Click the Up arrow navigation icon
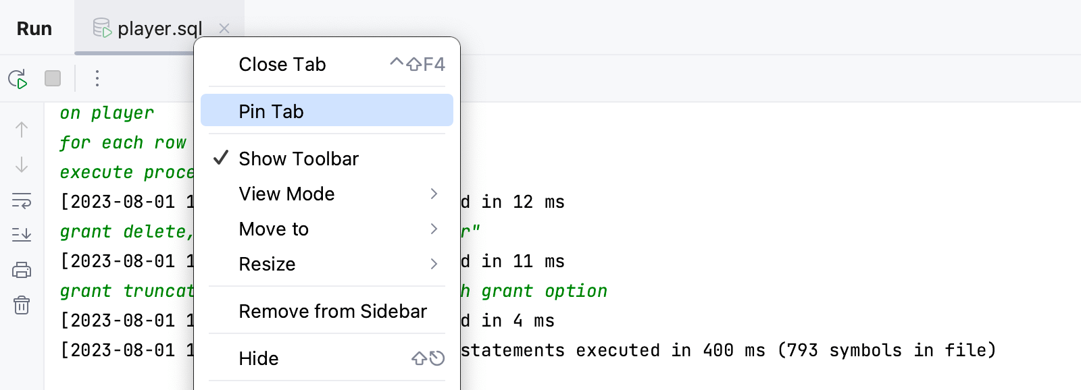Image resolution: width=1081 pixels, height=390 pixels. [x=22, y=130]
